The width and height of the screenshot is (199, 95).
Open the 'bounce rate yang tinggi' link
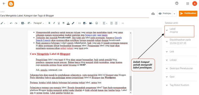tap(96, 35)
